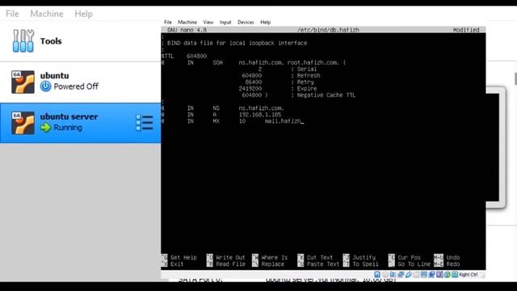Click the USB devices status icon

pos(409,275)
